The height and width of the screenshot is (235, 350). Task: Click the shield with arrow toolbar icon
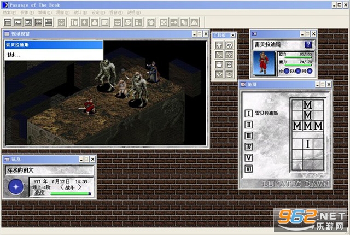pos(74,22)
